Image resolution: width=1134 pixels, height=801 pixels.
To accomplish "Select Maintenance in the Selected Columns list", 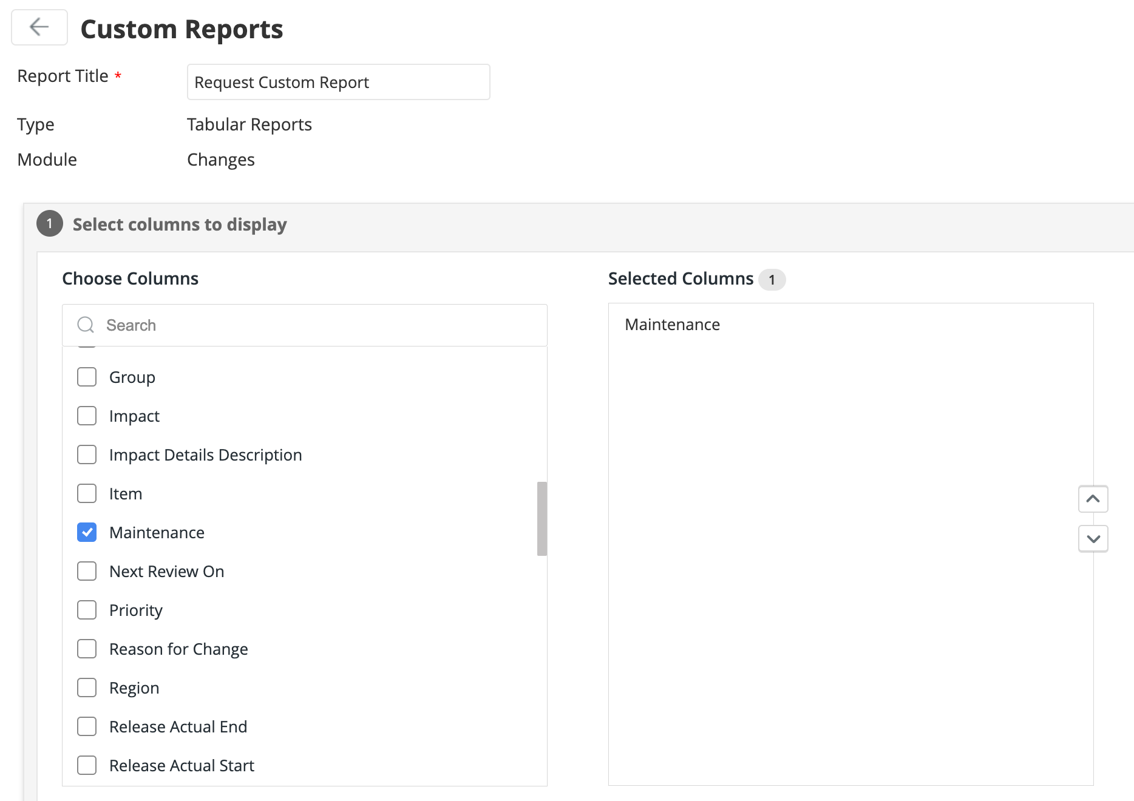I will tap(671, 324).
